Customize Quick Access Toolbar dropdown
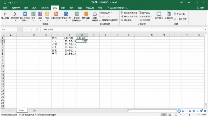 21,3
